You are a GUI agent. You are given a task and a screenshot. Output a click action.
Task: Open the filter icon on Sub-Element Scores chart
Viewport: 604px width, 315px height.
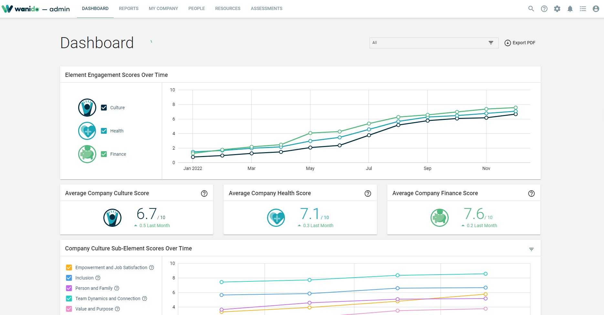pyautogui.click(x=531, y=249)
